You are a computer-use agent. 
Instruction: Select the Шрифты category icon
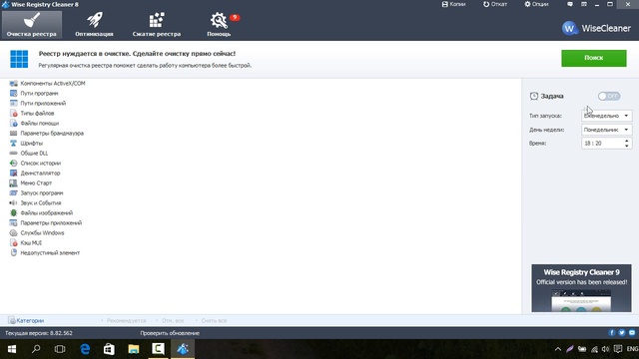pos(13,143)
